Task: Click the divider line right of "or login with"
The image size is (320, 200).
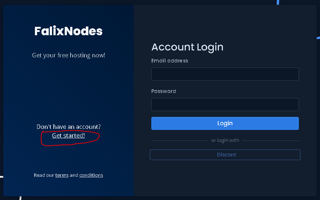Action: 271,140
